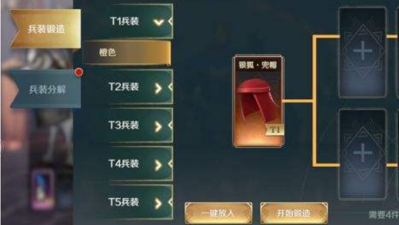Expand the T5兵装 category arrow
Viewport: 399px width, 225px height.
click(158, 203)
